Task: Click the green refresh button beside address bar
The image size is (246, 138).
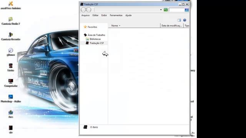Action: 166,10
